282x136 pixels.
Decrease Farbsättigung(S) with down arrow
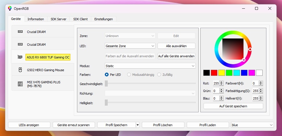pos(261,92)
